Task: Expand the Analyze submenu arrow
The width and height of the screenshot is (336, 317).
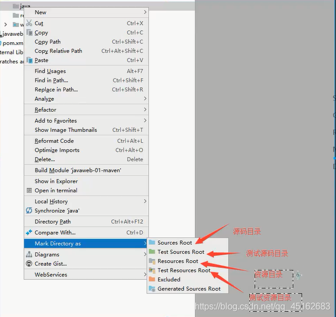Action: (x=145, y=98)
